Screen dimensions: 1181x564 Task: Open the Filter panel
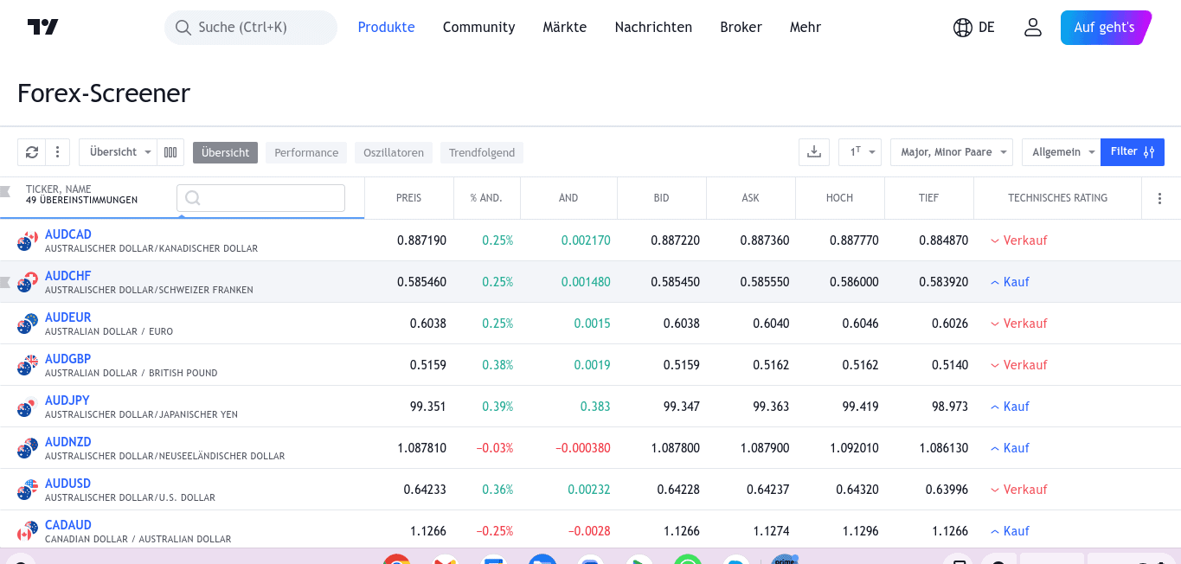pyautogui.click(x=1133, y=152)
